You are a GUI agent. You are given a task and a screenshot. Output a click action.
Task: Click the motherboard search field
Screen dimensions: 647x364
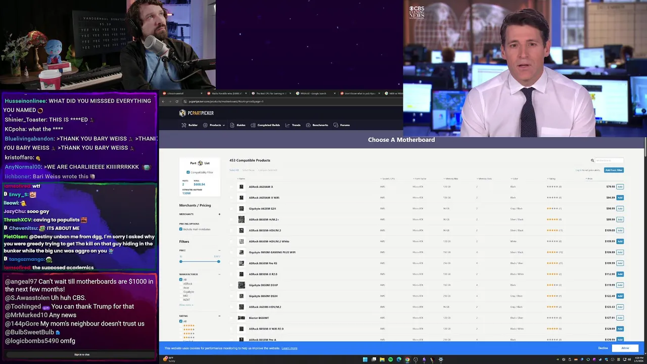(609, 161)
